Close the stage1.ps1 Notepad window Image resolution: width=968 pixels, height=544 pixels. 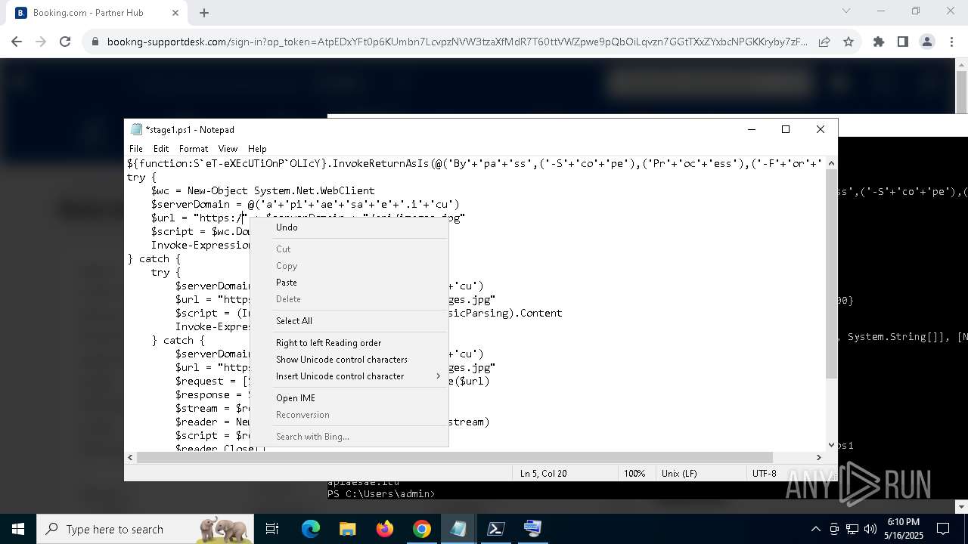coord(821,129)
